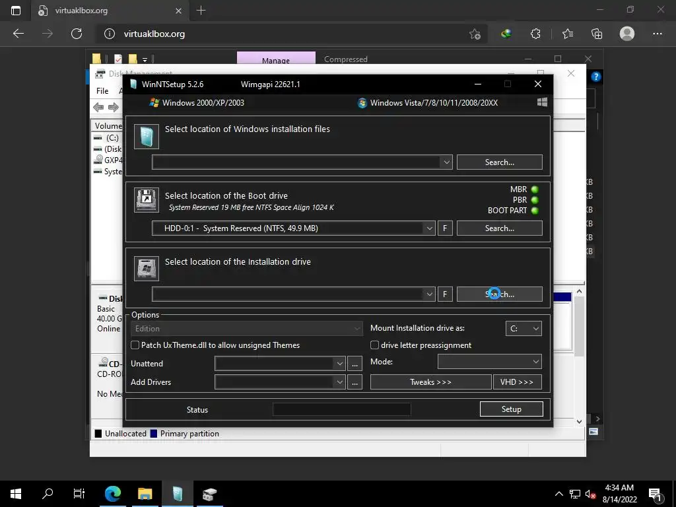Select the Windows Vista/7/8/10/11 tab

(x=428, y=102)
